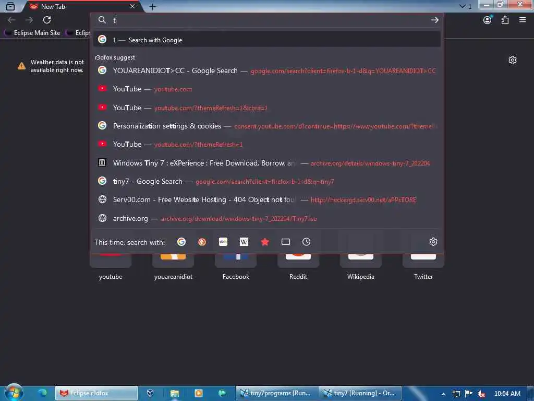Open the hamburger application menu
Image resolution: width=534 pixels, height=401 pixels.
523,20
